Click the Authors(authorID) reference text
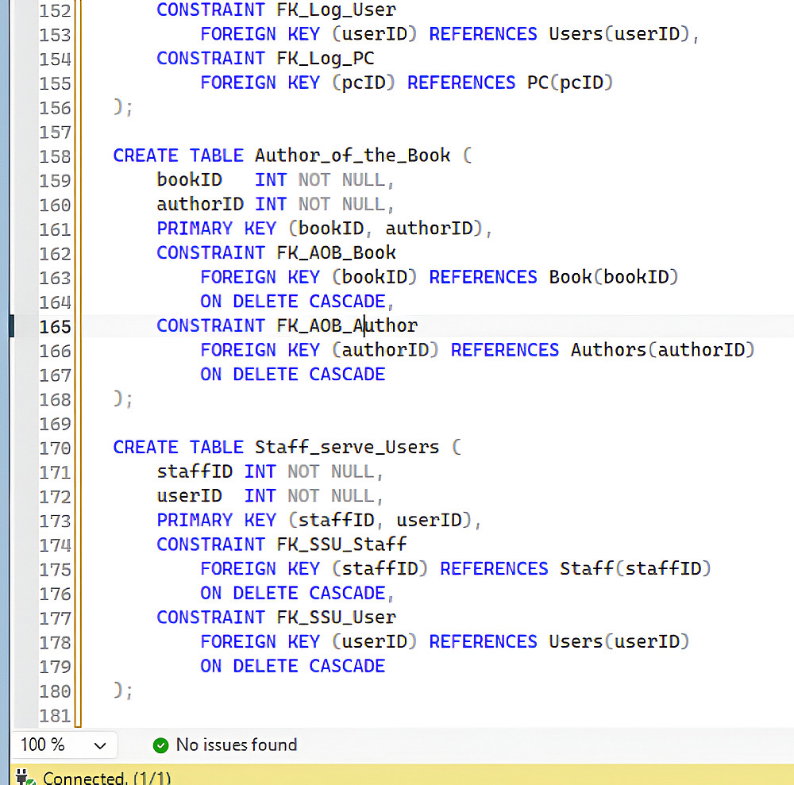Image resolution: width=794 pixels, height=785 pixels. pyautogui.click(x=663, y=350)
